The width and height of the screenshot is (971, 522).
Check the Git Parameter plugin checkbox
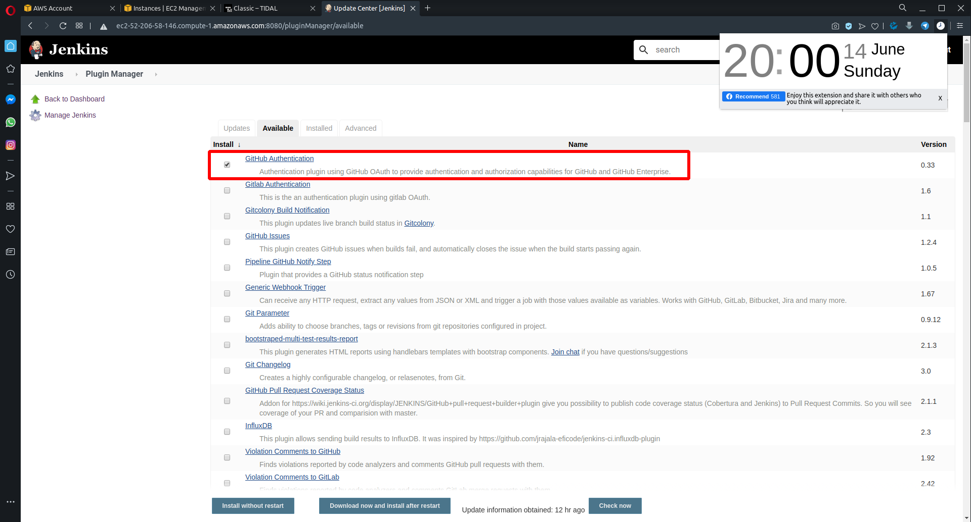(227, 319)
